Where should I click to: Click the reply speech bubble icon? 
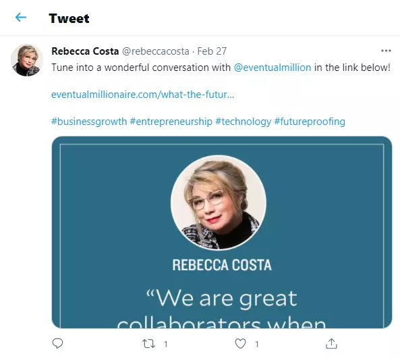57,343
